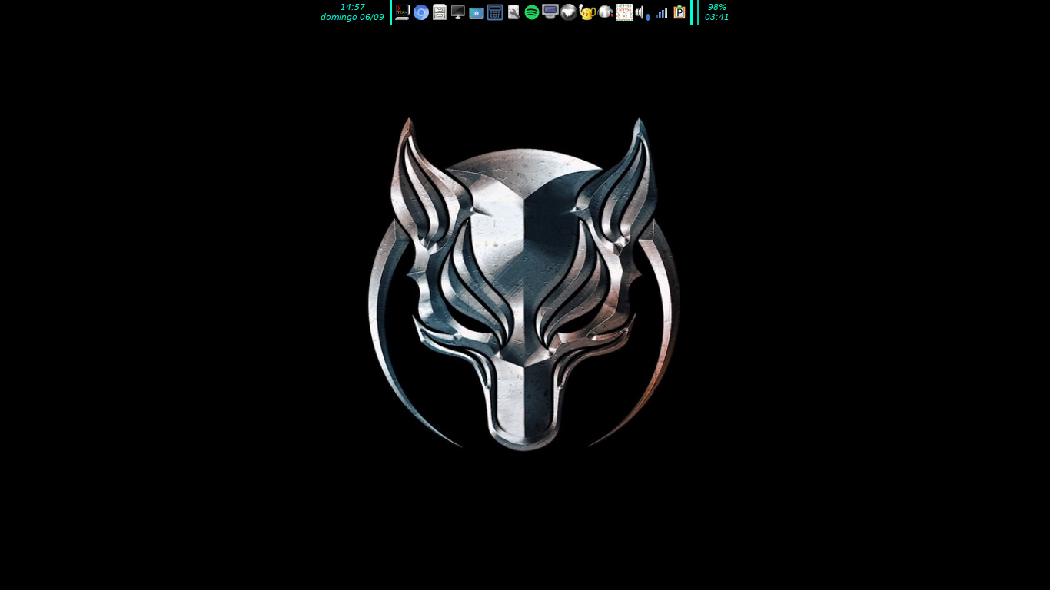Screen dimensions: 1050x590
Task: Click the yellow teapot icon
Action: [587, 12]
